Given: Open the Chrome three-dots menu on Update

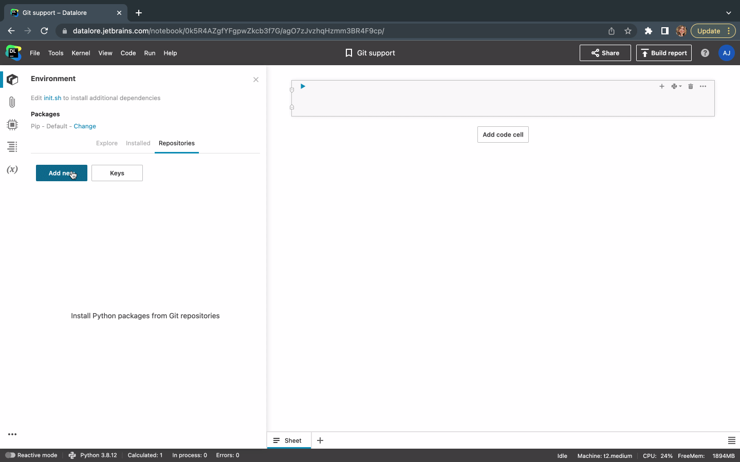Looking at the screenshot, I should click(x=729, y=31).
